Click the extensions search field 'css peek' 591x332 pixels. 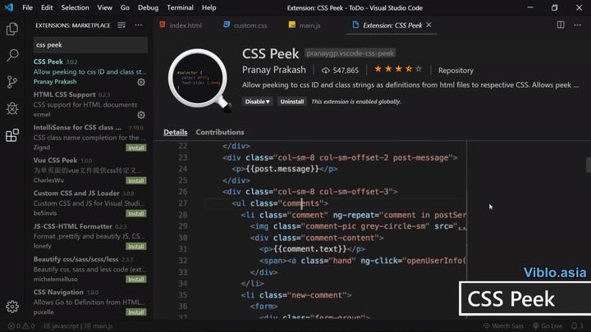pyautogui.click(x=90, y=45)
